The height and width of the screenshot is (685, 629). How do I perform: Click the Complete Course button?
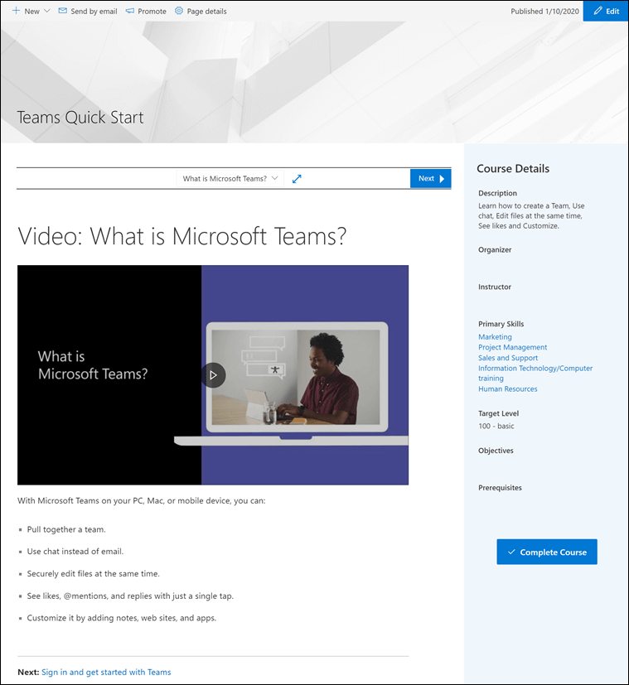click(547, 552)
